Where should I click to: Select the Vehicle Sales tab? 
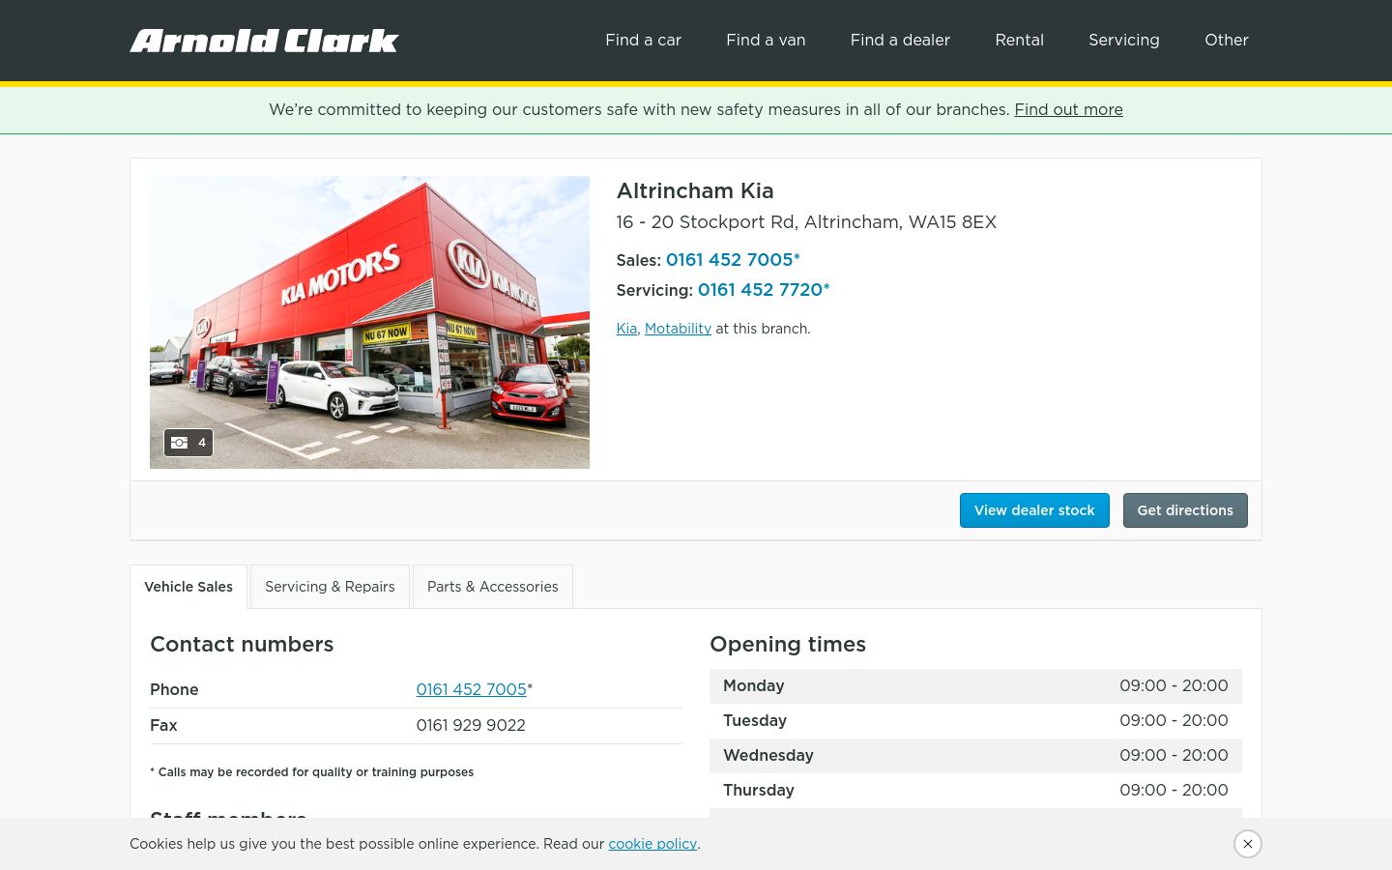188,587
